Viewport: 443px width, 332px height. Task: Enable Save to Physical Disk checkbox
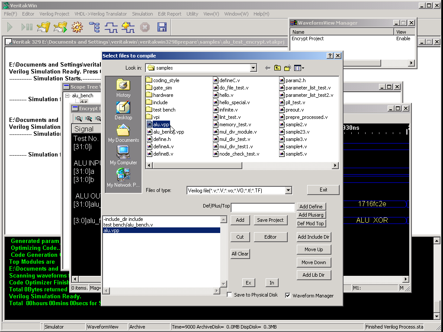click(x=230, y=295)
